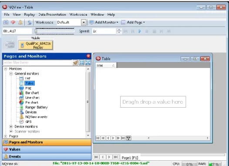The width and height of the screenshot is (229, 166).
Task: Increase replay speed with up stepper
Action: click(119, 30)
